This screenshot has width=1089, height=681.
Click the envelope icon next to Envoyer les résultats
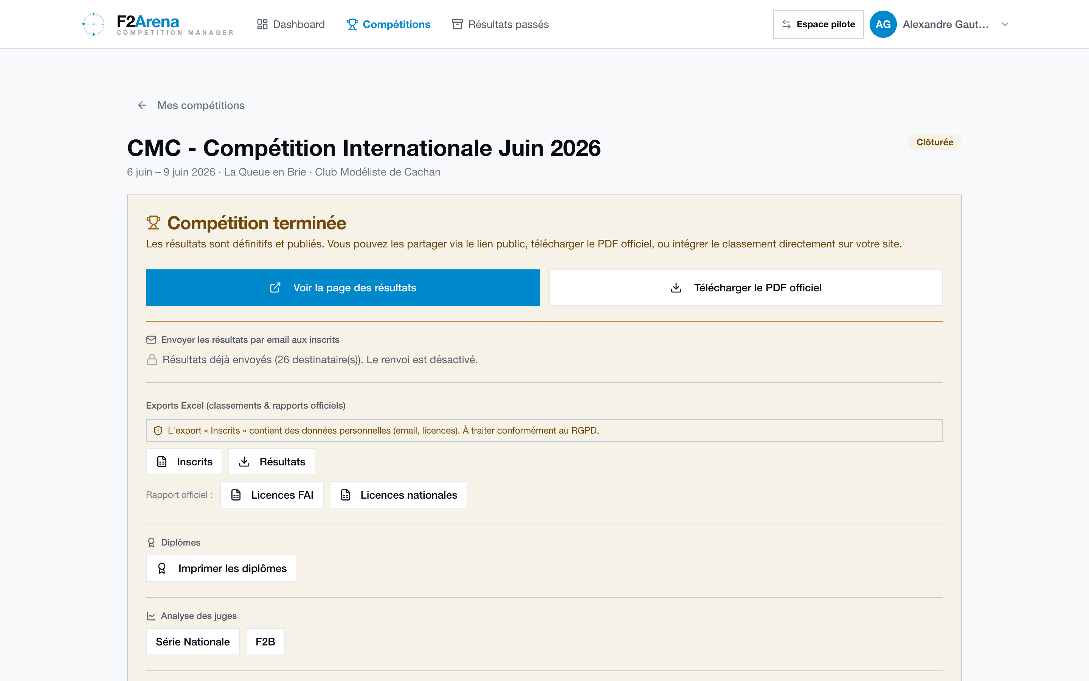click(x=151, y=340)
